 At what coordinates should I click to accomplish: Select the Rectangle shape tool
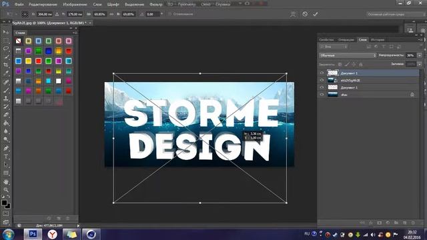(6, 173)
